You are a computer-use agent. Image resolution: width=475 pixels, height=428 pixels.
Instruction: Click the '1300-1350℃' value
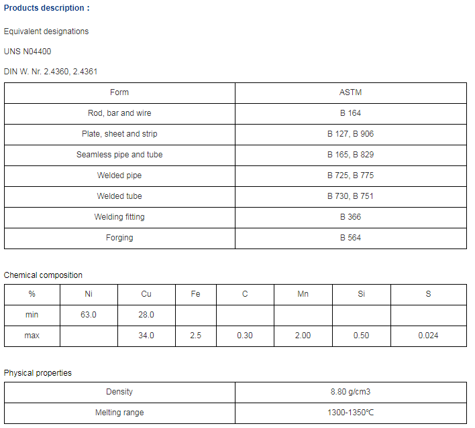(x=350, y=413)
